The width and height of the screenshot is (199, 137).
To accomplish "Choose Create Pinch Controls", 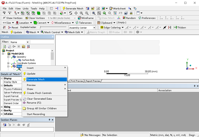I will pos(45,93).
